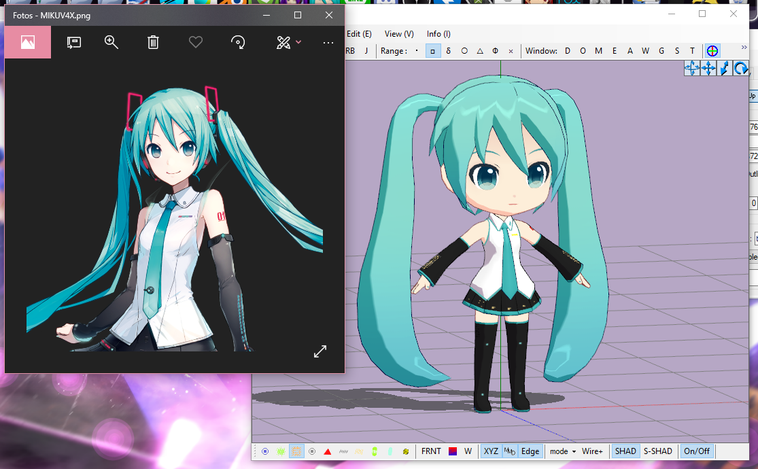Viewport: 758px width, 469px height.
Task: Click the zoom magnifier icon in Photos
Action: point(111,42)
